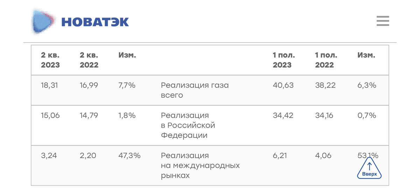The height and width of the screenshot is (194, 420).
Task: Click the 1 пол. 2023 column header
Action: pos(284,60)
